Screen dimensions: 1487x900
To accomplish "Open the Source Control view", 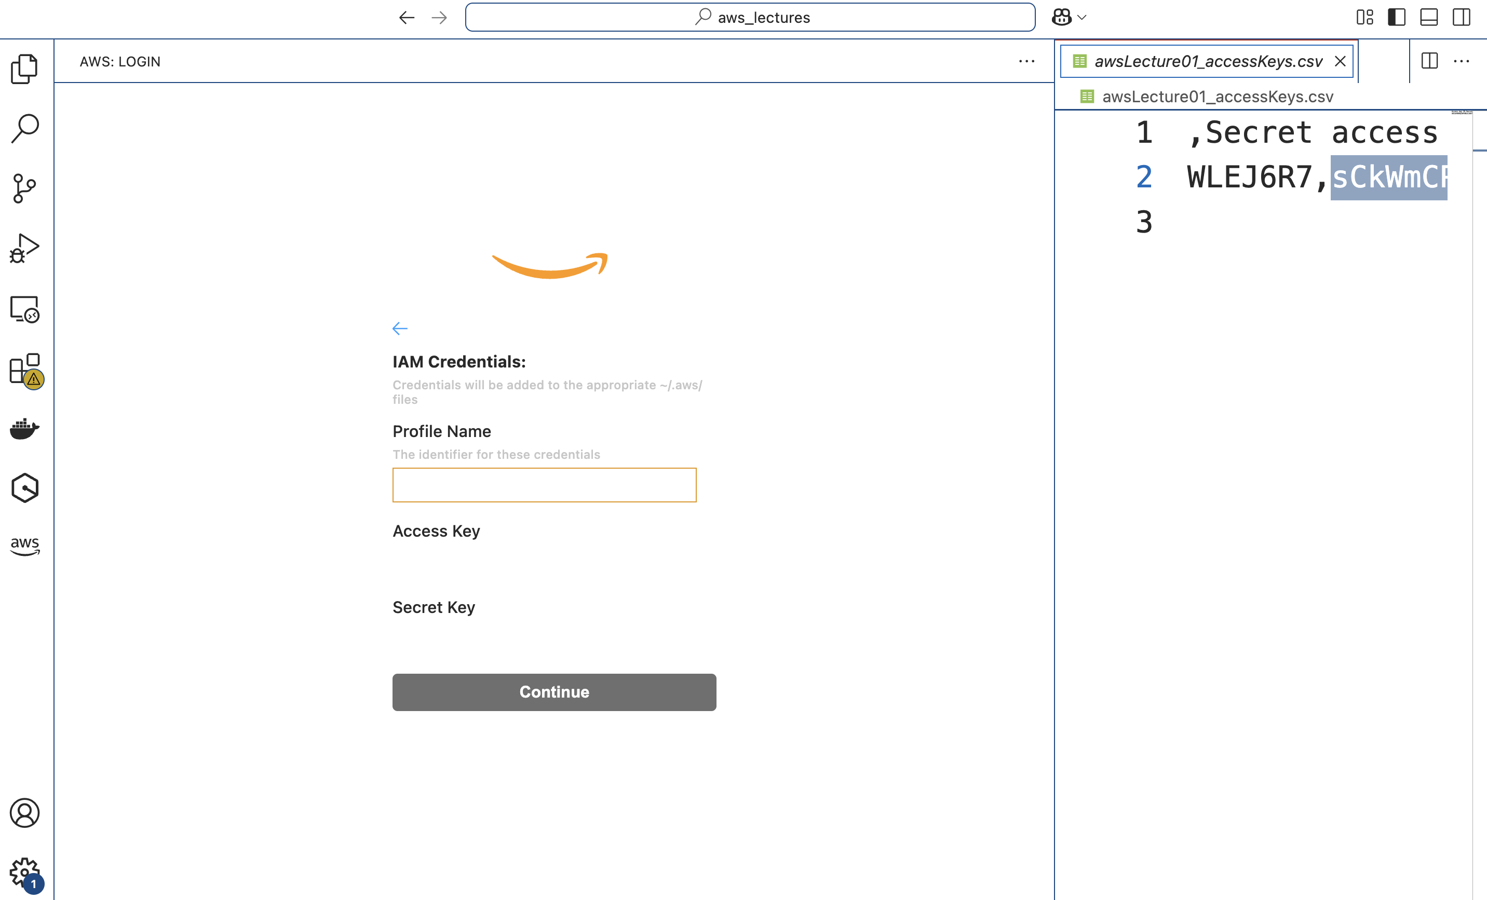I will click(25, 188).
